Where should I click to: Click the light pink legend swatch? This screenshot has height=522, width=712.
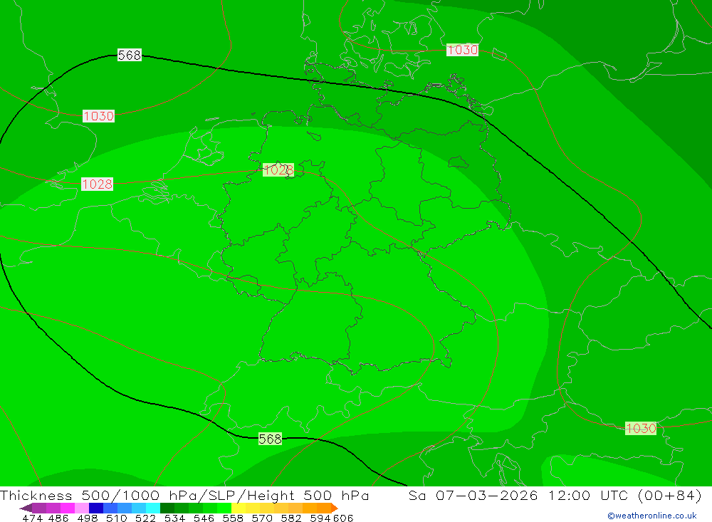pyautogui.click(x=82, y=508)
